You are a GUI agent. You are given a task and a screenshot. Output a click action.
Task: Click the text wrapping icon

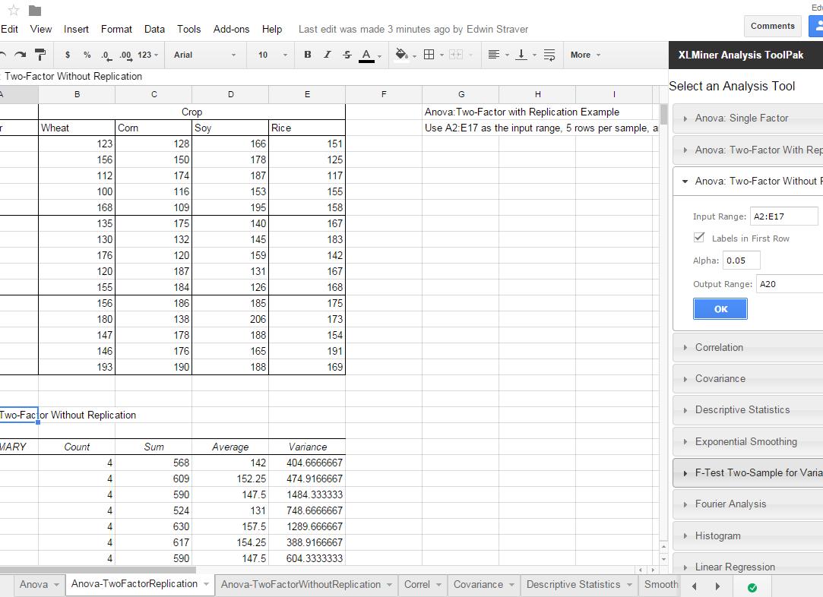pos(549,55)
